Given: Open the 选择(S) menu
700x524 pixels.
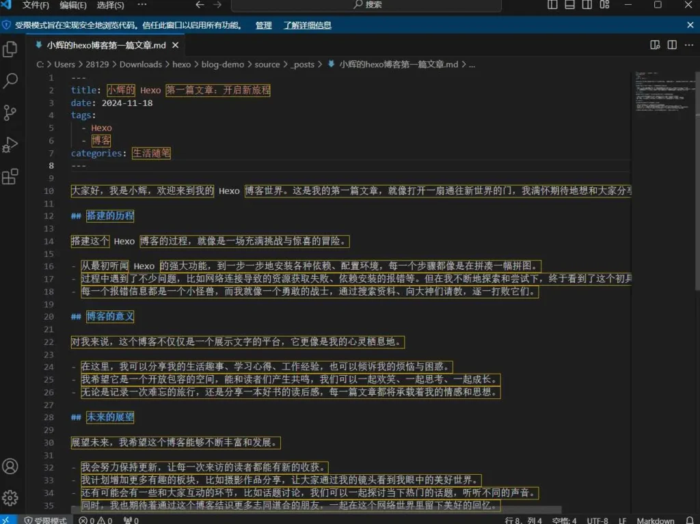Looking at the screenshot, I should tap(110, 5).
